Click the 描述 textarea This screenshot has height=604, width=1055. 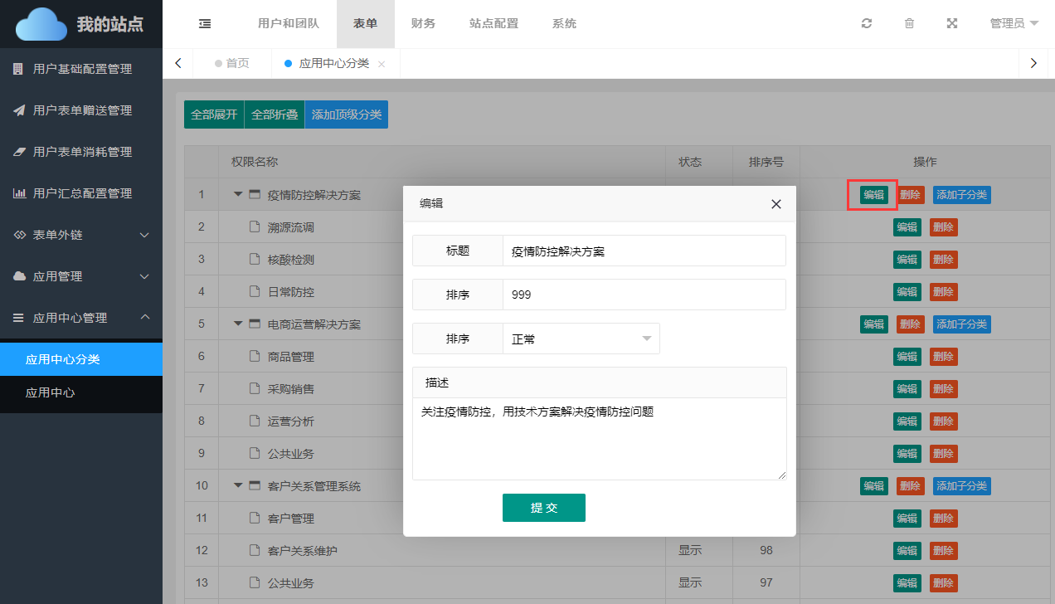[599, 438]
